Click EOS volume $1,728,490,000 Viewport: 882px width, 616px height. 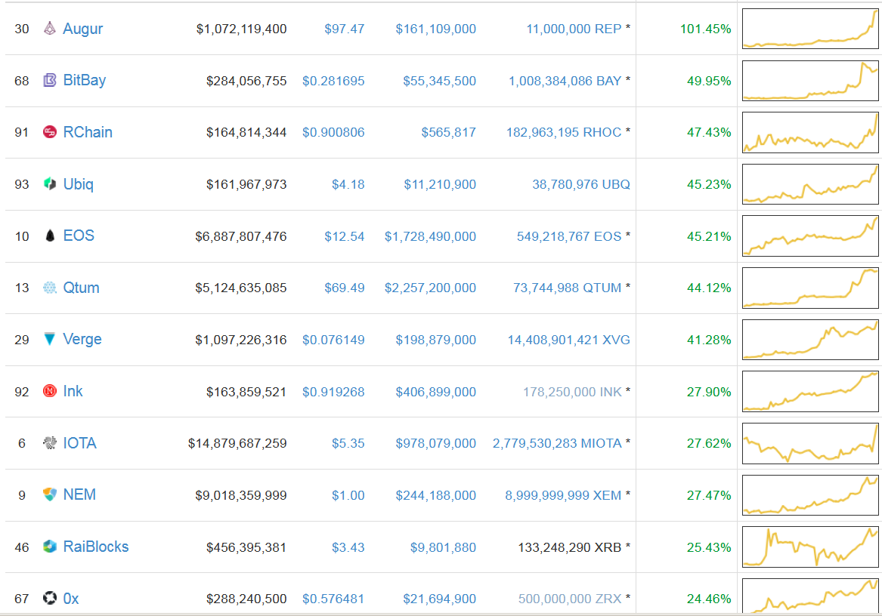[x=430, y=236]
